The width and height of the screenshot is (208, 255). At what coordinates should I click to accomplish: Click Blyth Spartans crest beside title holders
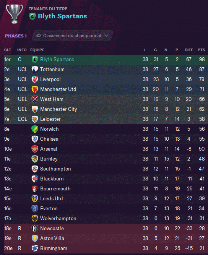point(32,16)
